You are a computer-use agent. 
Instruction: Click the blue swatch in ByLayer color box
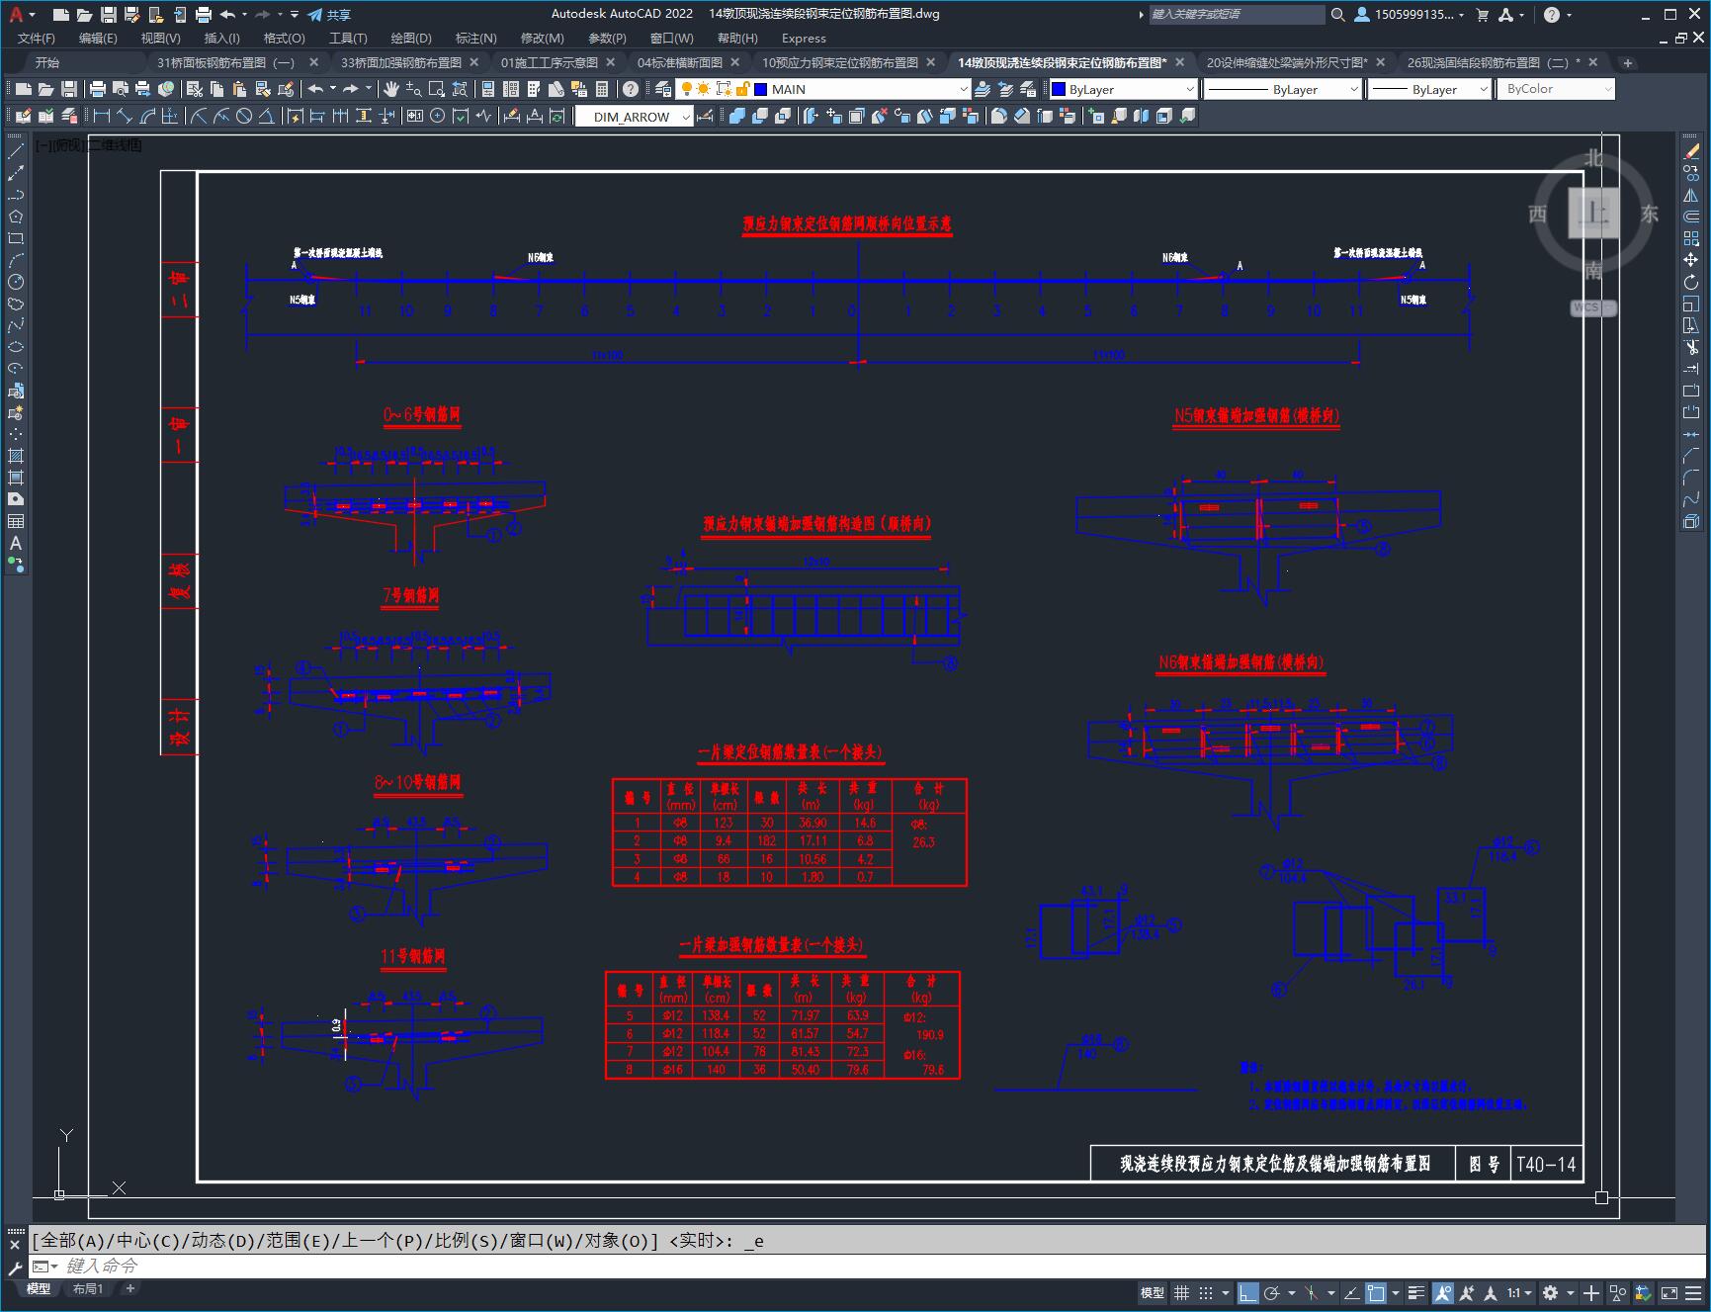click(x=1059, y=89)
